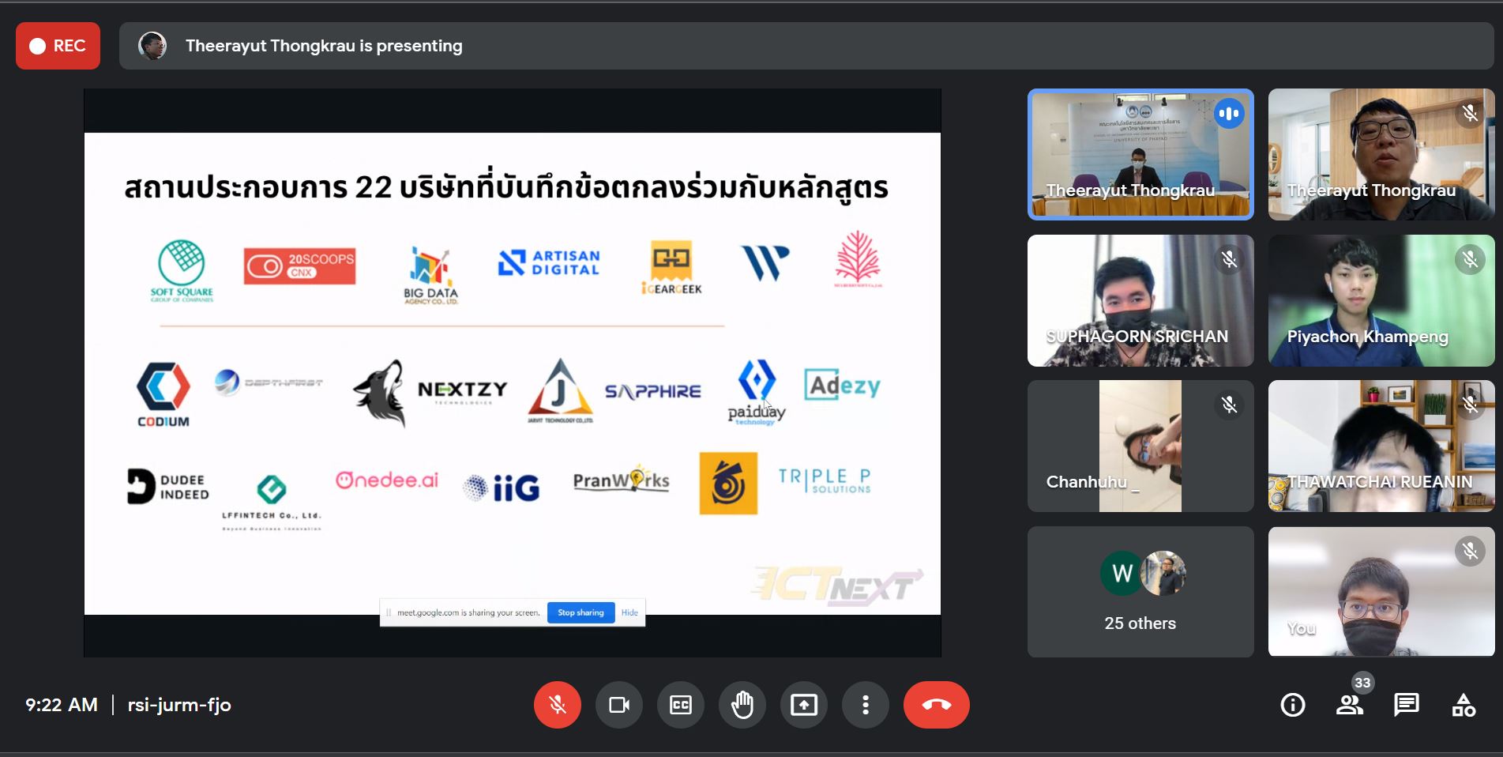
Task: Open the more options three-dot menu
Action: click(x=865, y=705)
